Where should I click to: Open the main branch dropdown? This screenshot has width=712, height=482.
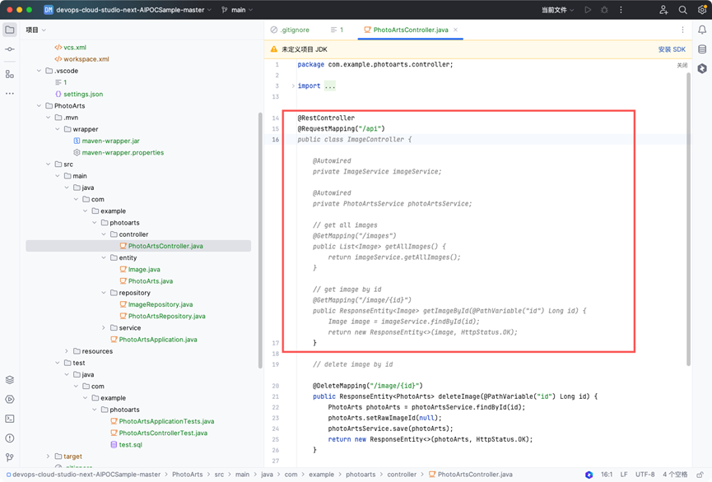pos(237,10)
